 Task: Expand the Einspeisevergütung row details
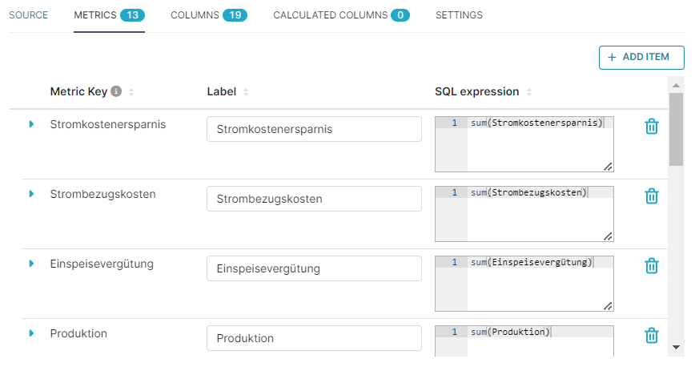coord(31,264)
